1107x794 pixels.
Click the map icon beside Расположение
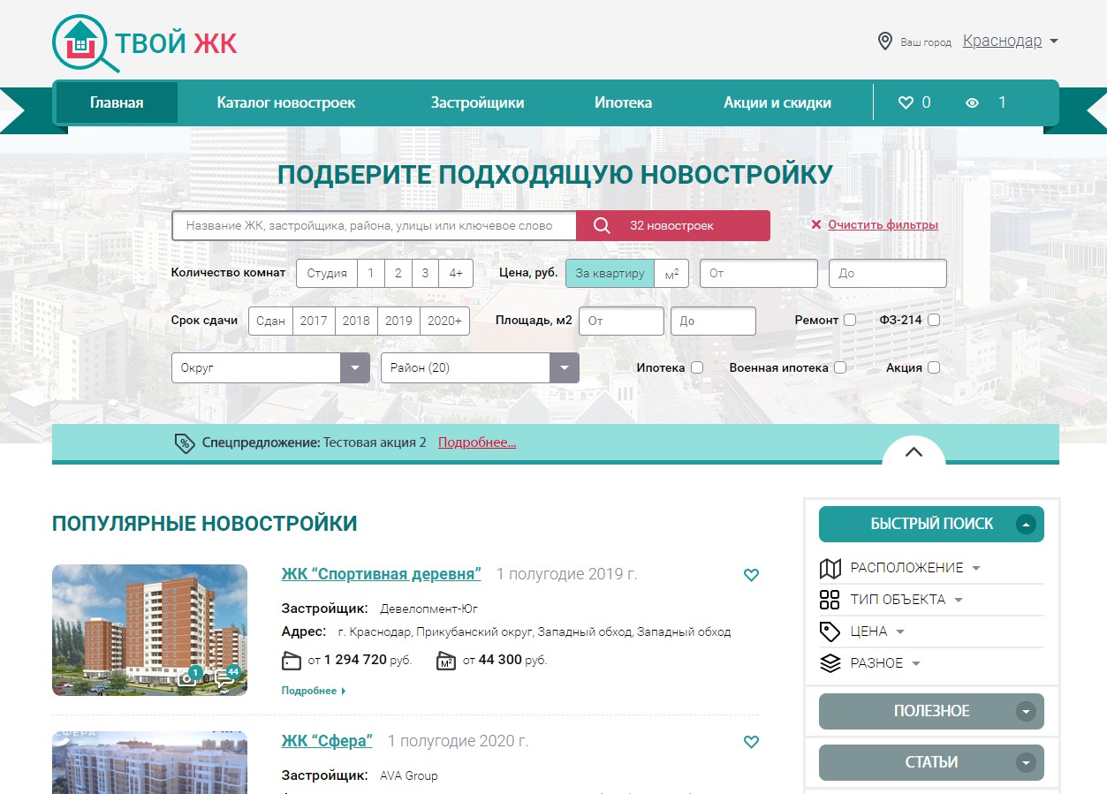830,568
